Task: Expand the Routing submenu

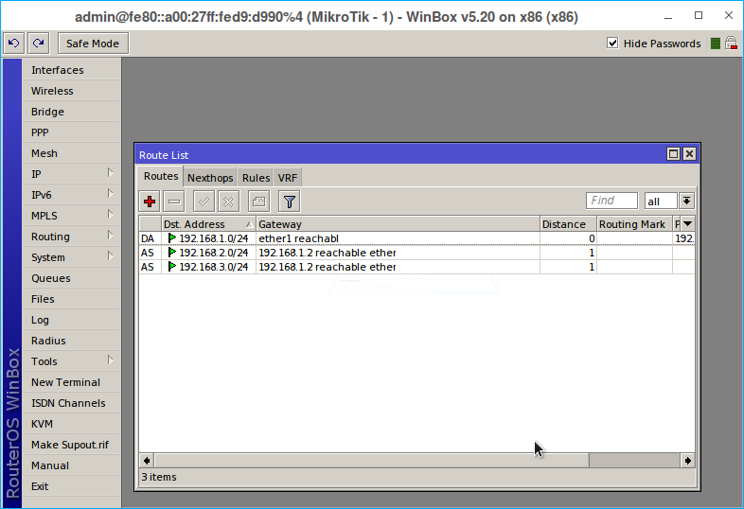Action: point(72,237)
